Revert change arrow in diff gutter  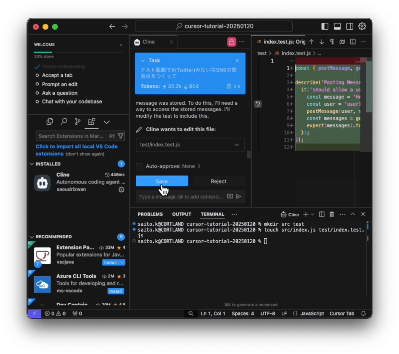(x=258, y=104)
